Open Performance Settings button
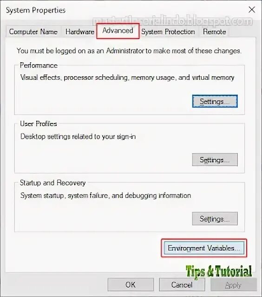 [x=215, y=101]
